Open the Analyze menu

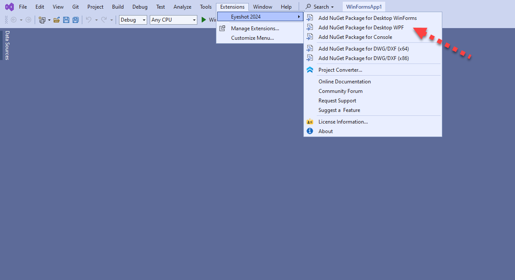click(x=182, y=6)
